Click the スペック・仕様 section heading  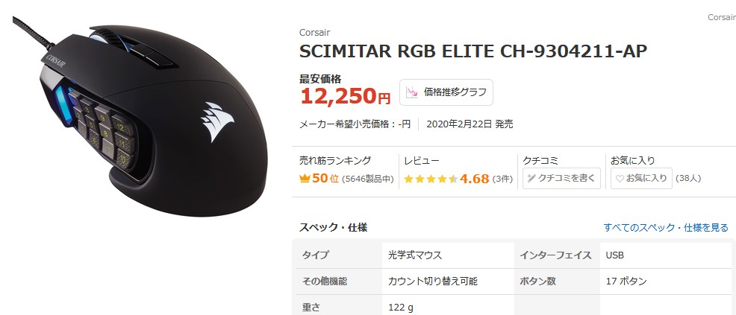[333, 228]
